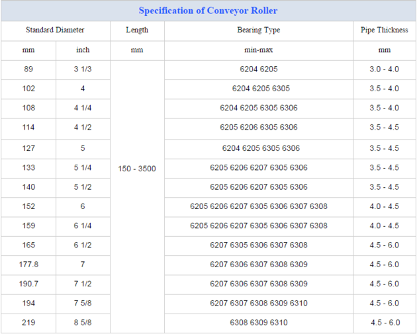Select the 'Pipe Thickness' column header
This screenshot has height=334, width=417.
tap(385, 30)
